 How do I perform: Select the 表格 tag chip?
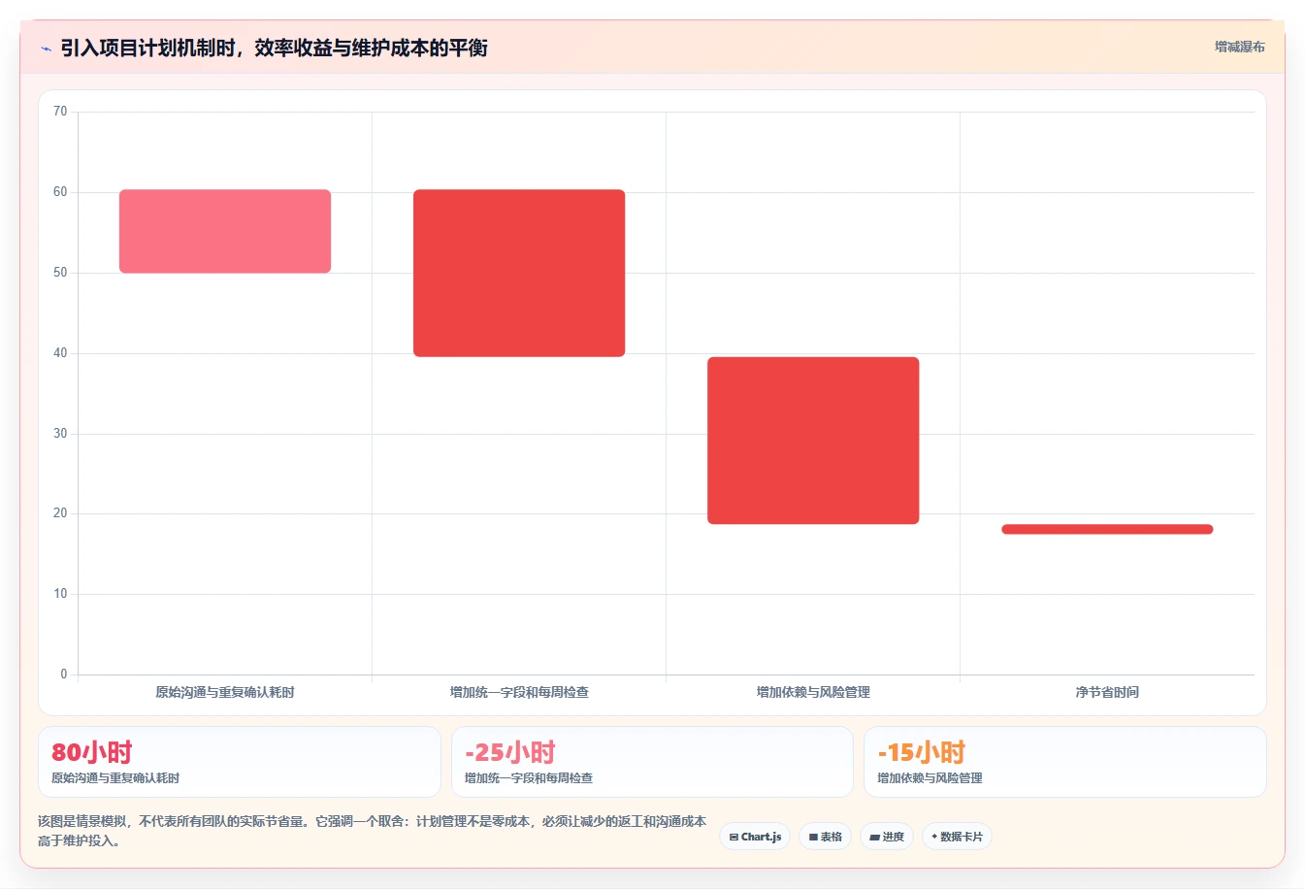pyautogui.click(x=825, y=837)
